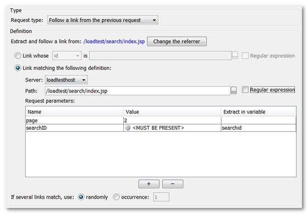Viewport: 308px width, 214px height.
Task: Select the Link whose radio button
Action: pos(18,56)
